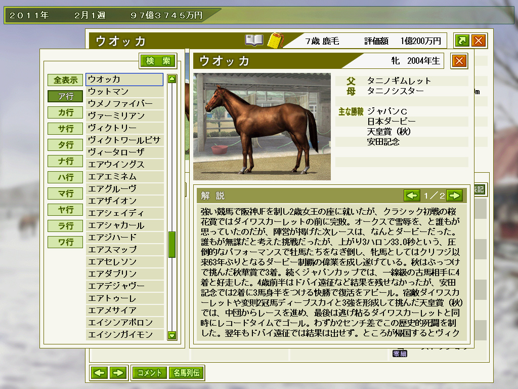Select エアシャカール in the horse list
The height and width of the screenshot is (389, 518).
point(124,225)
